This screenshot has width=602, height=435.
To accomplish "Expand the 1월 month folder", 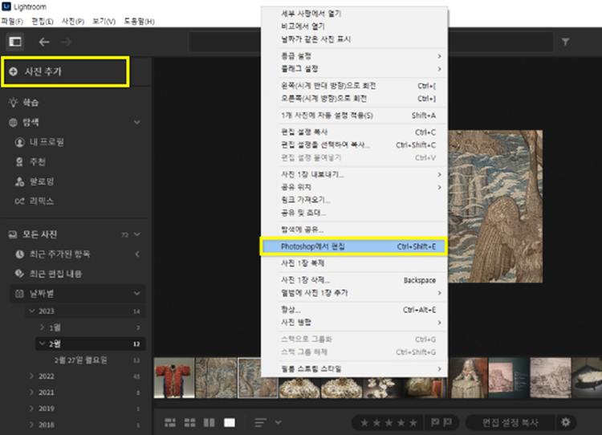I will [x=43, y=327].
